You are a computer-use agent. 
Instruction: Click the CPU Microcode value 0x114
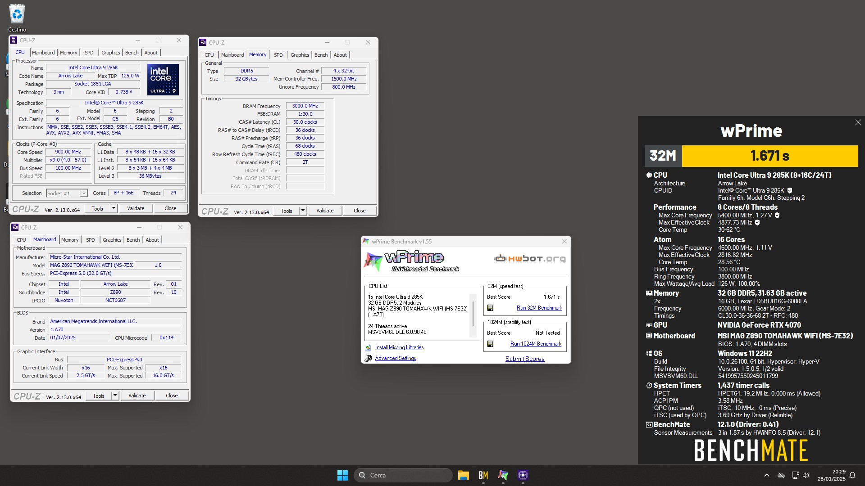click(x=166, y=338)
